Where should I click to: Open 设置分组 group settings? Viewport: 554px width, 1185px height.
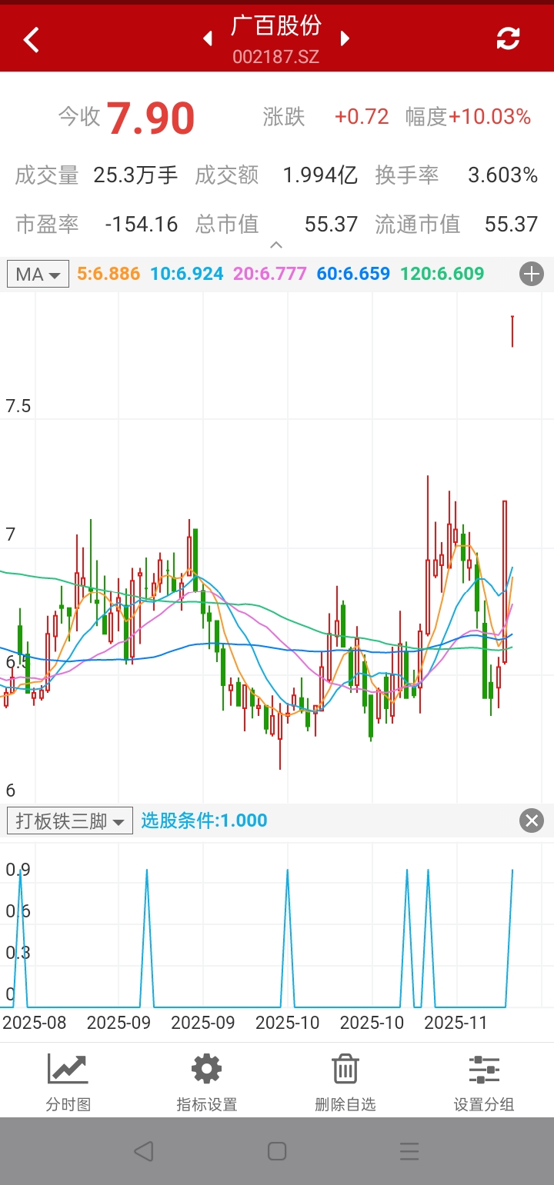click(x=484, y=1082)
